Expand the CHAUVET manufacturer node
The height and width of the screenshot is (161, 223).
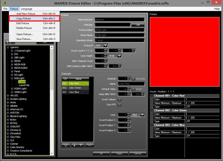point(8,126)
